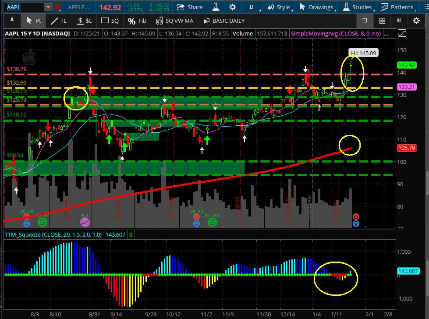Open the gear settings on drawing toolbar
Screen dimensions: 429x319
pos(416,21)
